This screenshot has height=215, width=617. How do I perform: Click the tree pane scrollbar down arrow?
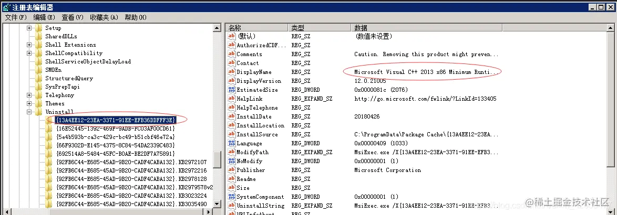click(217, 204)
